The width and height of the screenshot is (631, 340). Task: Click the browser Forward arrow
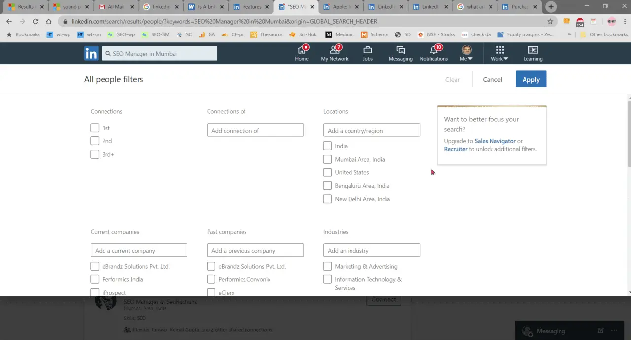(x=22, y=21)
